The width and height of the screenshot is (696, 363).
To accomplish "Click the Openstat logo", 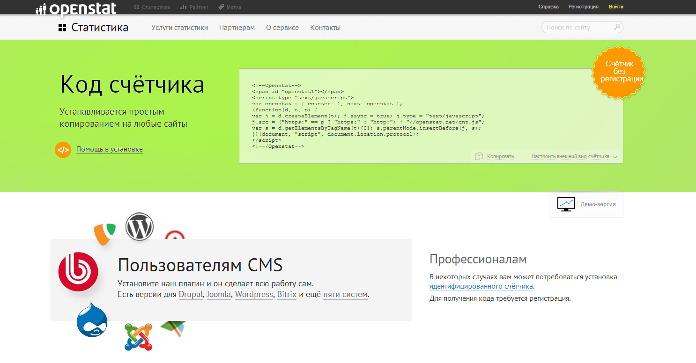I will [x=76, y=8].
